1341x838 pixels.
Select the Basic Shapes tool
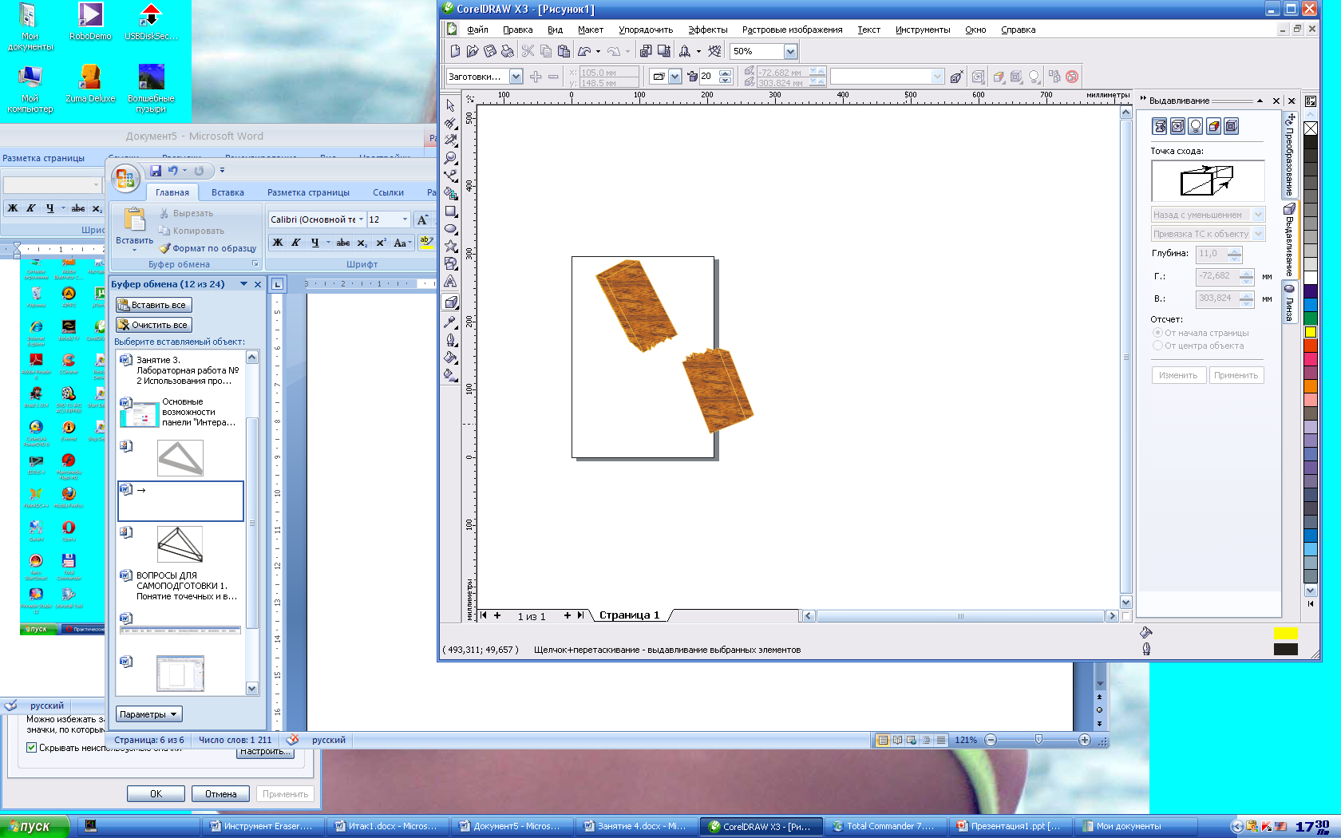click(x=451, y=264)
